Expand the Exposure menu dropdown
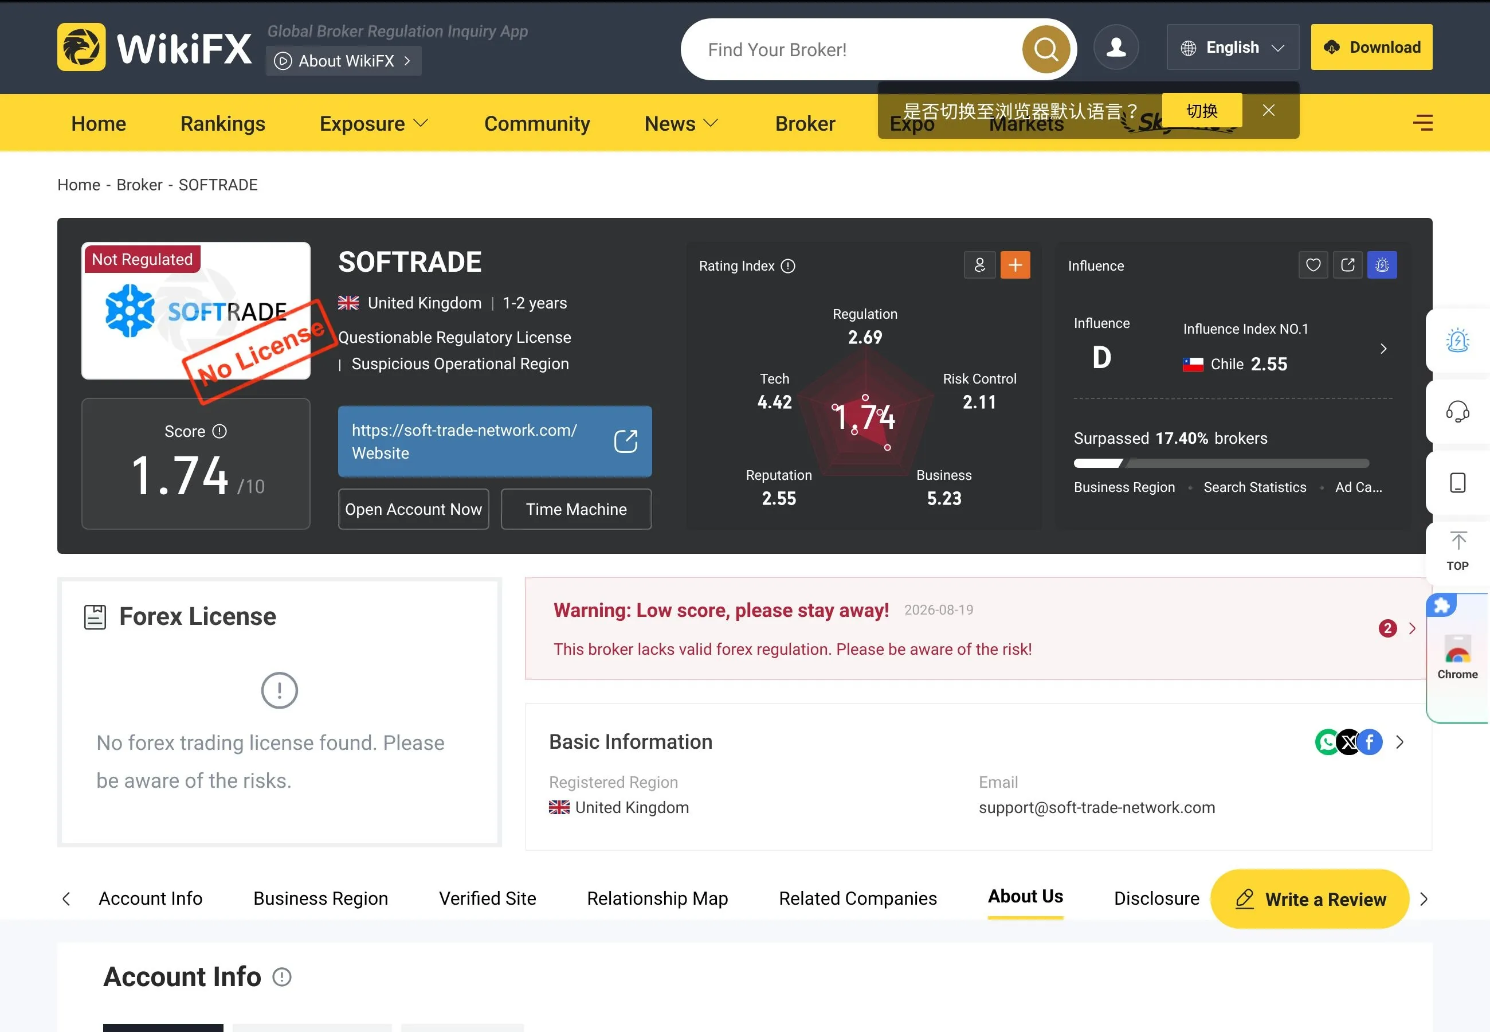The width and height of the screenshot is (1490, 1032). [x=374, y=123]
